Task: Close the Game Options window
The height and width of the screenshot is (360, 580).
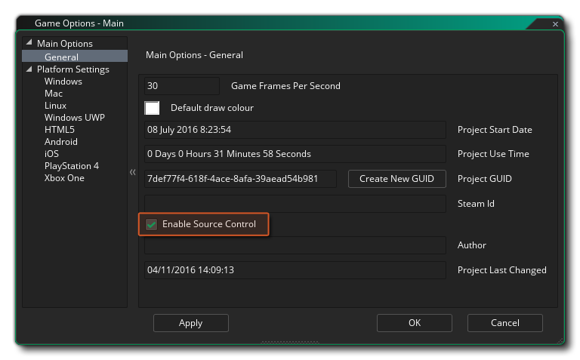Action: (x=555, y=24)
